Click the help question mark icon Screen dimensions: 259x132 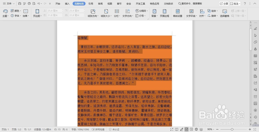[245, 3]
